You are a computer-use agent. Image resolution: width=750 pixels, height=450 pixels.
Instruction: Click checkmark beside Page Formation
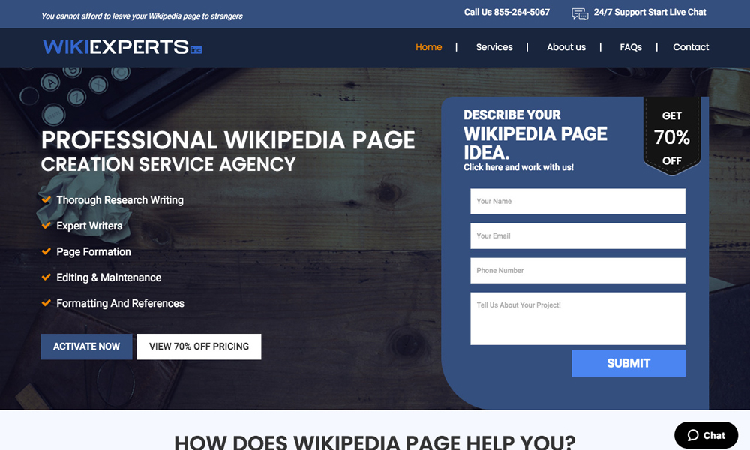point(46,252)
